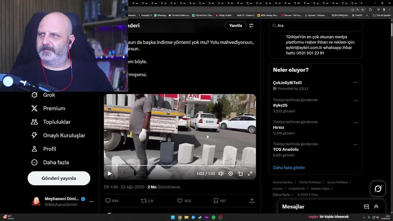Open Tüm Yer İşaretleri folder
The height and width of the screenshot is (221, 393).
pyautogui.click(x=382, y=15)
